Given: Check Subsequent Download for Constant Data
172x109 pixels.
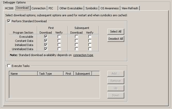Looking at the screenshot, I should coord(76,41).
